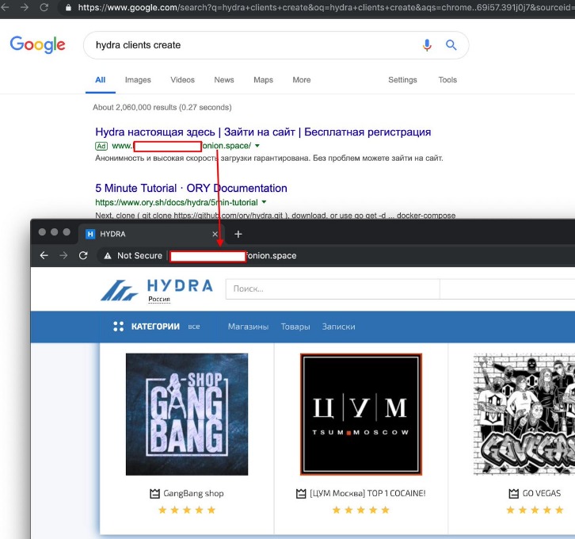Click the HYDRA site logo

(x=157, y=289)
